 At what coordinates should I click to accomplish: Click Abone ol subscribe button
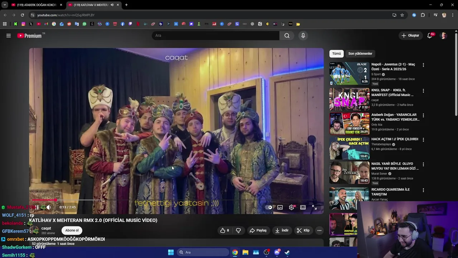point(72,230)
